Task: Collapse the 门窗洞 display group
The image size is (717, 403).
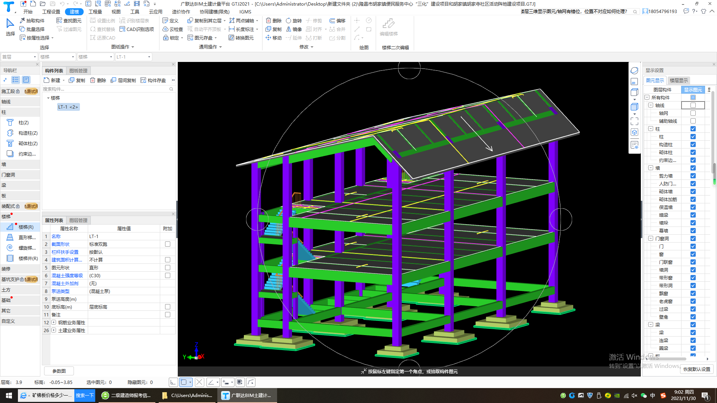Action: 651,238
